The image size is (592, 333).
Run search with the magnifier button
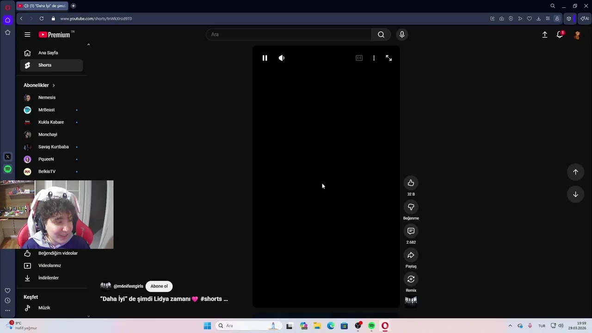tap(381, 34)
